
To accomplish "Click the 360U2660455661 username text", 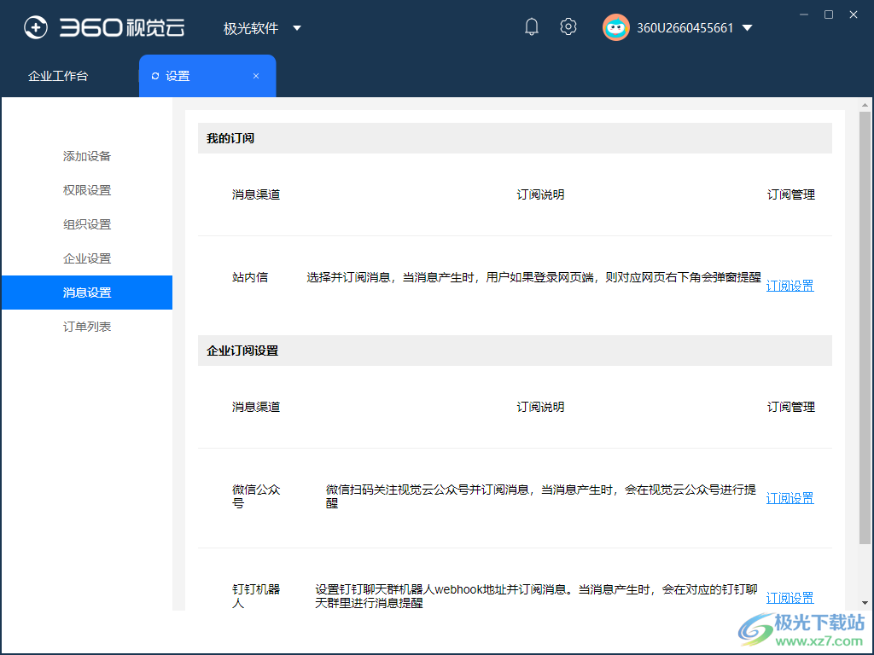I will click(685, 28).
